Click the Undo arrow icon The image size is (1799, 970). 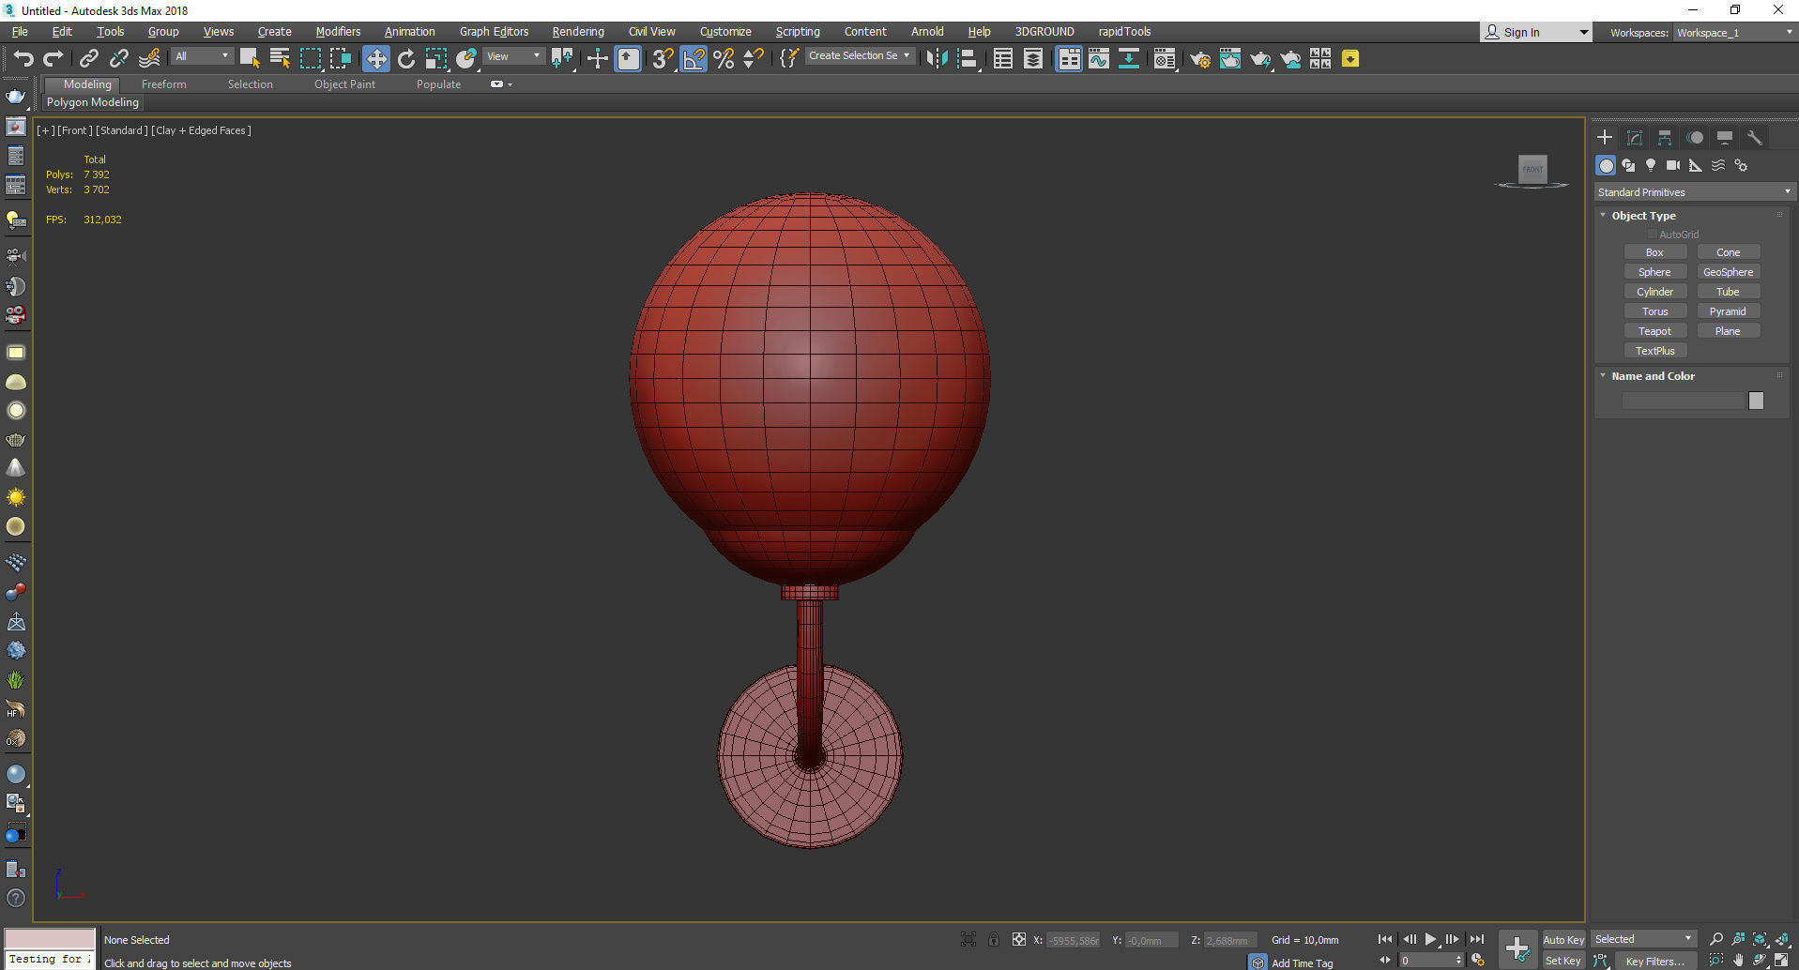click(23, 59)
